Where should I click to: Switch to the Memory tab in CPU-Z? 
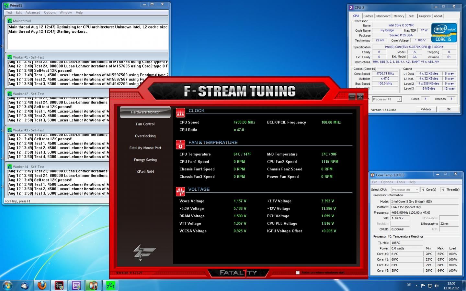pos(399,16)
